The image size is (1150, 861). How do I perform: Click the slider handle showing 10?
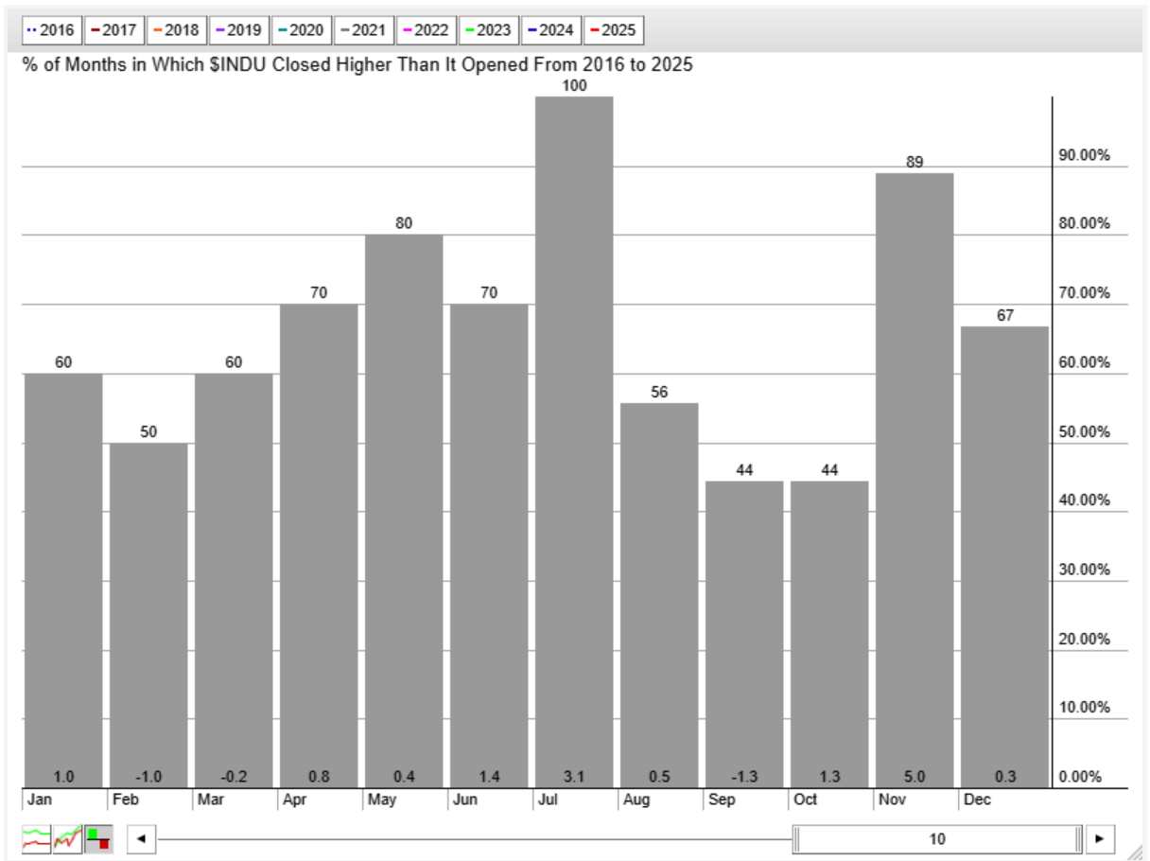click(937, 838)
